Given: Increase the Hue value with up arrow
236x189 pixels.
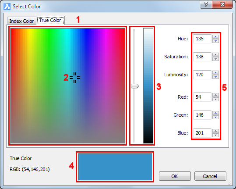Looking at the screenshot, I should click(x=215, y=37).
